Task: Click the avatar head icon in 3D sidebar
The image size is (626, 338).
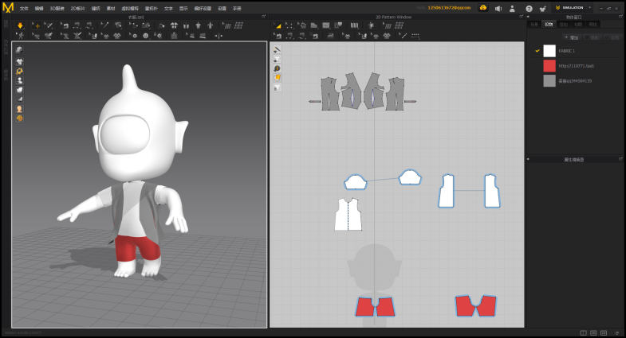Action: (x=19, y=109)
